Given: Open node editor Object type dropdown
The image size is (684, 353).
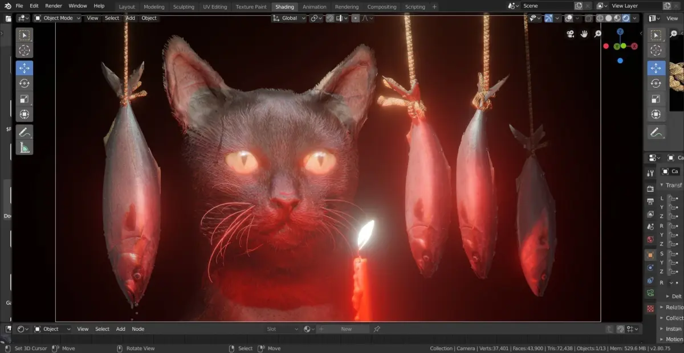Looking at the screenshot, I should point(52,329).
